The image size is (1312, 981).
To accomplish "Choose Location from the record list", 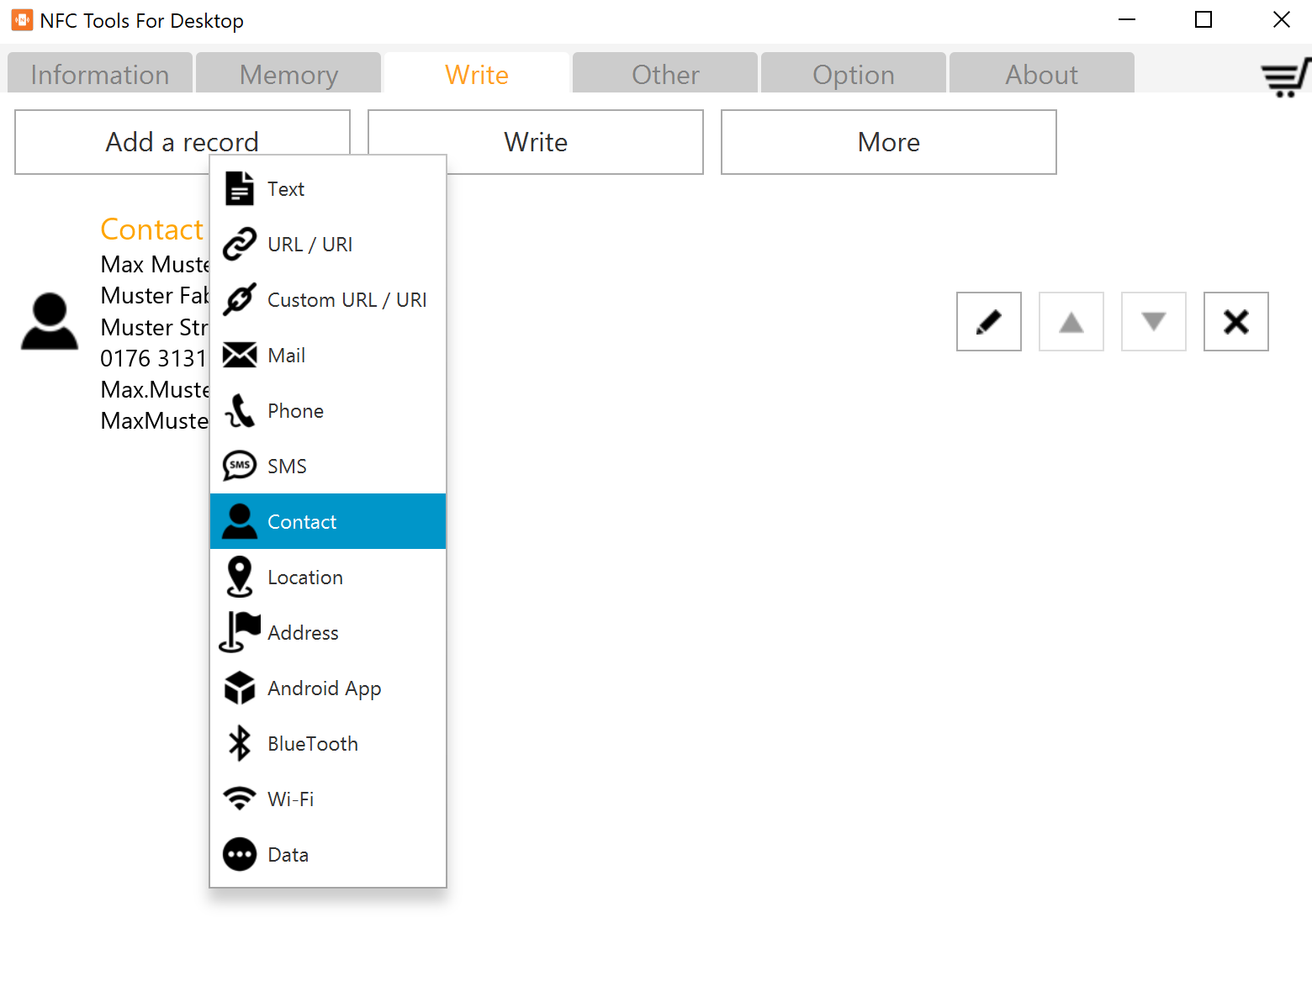I will tap(304, 578).
